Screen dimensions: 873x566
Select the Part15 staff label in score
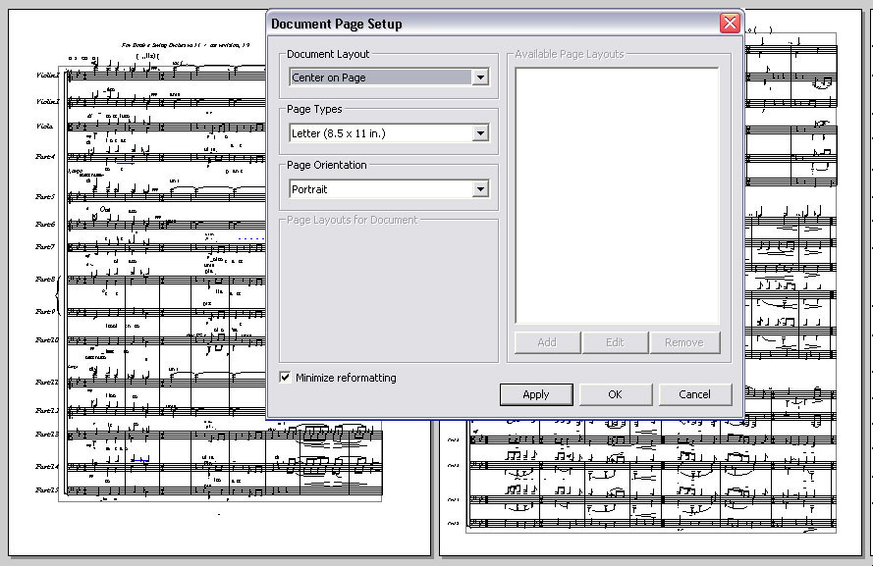point(47,489)
